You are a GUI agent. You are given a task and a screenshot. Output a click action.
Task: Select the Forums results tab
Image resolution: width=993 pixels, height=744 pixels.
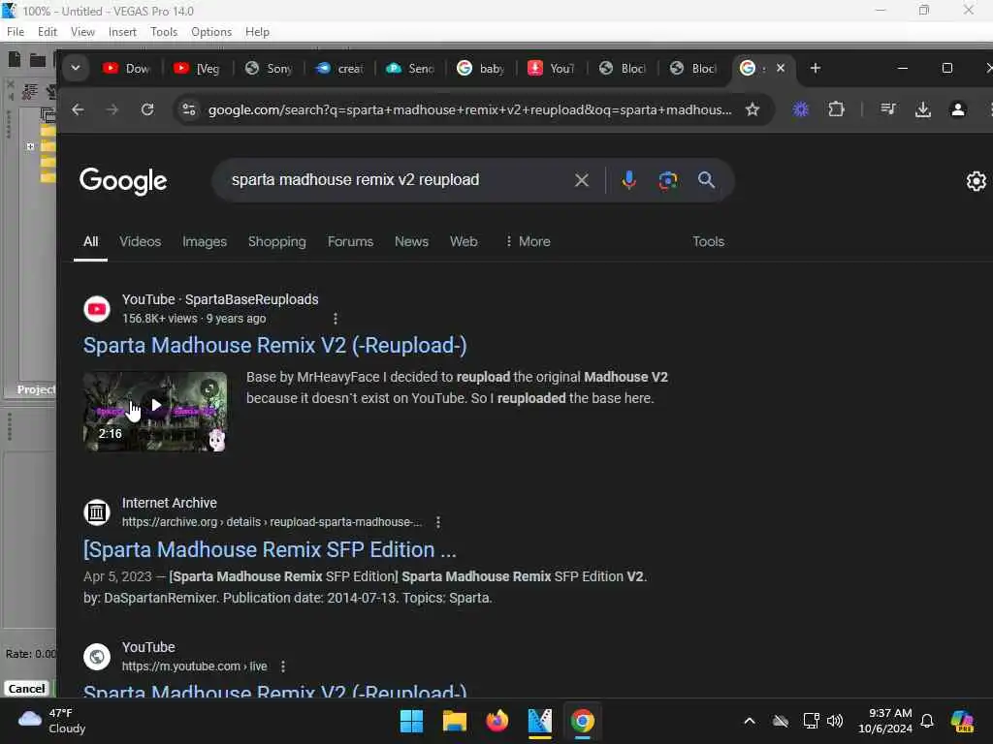350,241
